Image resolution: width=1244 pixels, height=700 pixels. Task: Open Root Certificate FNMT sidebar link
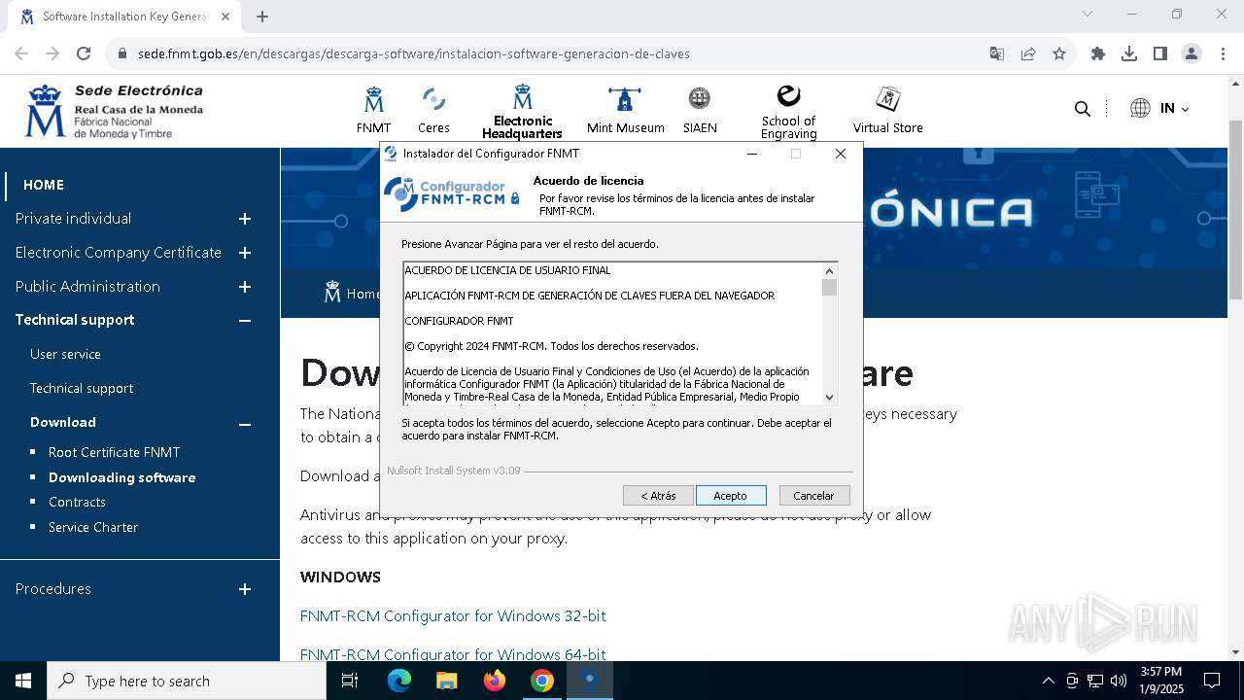point(114,452)
